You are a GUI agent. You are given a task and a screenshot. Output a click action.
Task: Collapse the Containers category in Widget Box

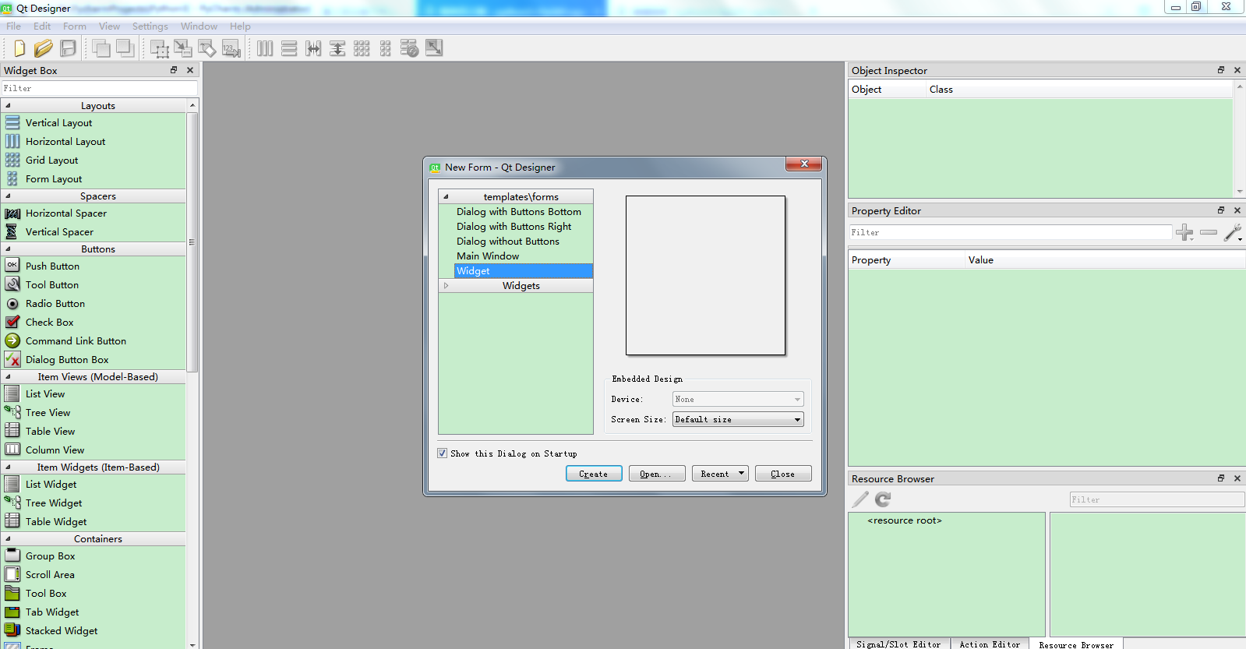(9, 539)
